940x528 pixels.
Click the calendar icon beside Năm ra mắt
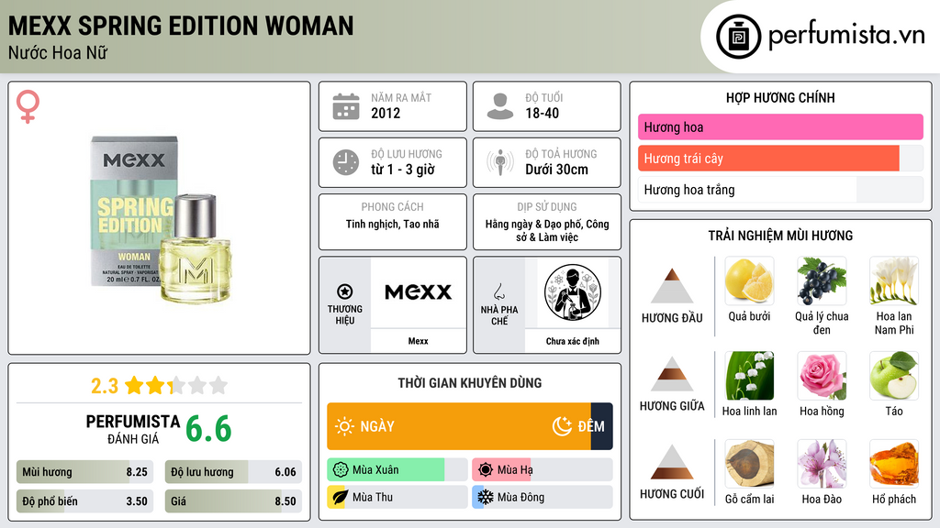346,106
